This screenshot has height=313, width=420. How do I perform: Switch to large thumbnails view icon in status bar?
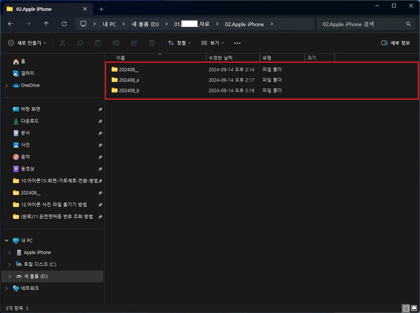click(x=414, y=309)
